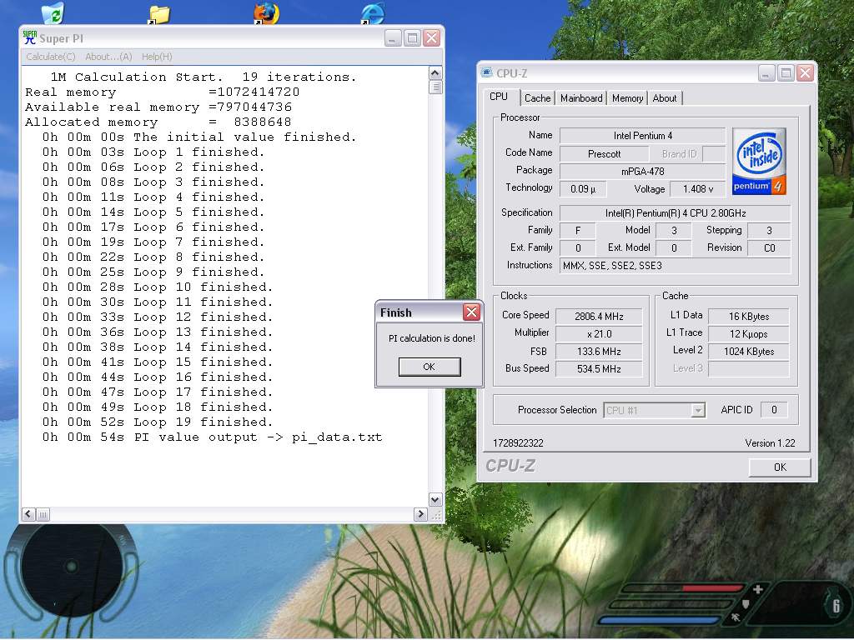This screenshot has width=854, height=640.
Task: Click scroll down arrow in Super PI
Action: click(x=435, y=499)
